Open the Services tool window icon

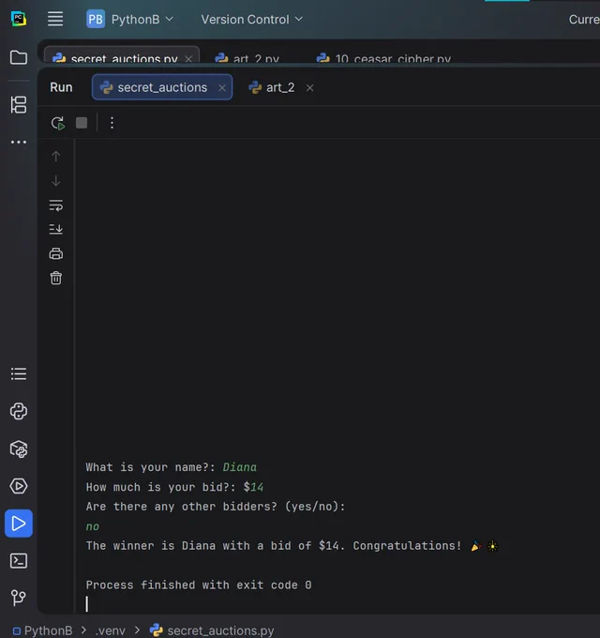(x=19, y=486)
